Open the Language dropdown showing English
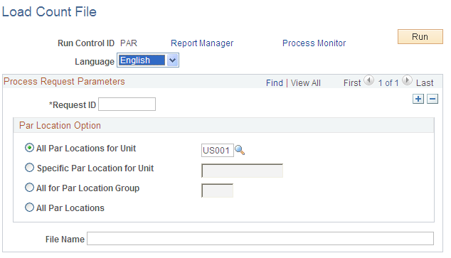The image size is (451, 258). [148, 60]
